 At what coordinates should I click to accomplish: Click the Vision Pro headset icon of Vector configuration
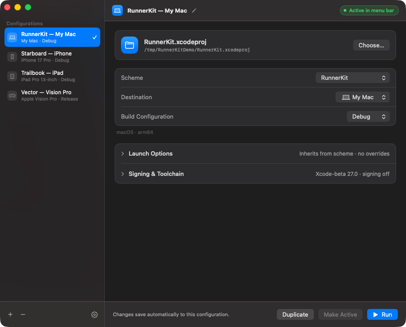click(x=12, y=95)
